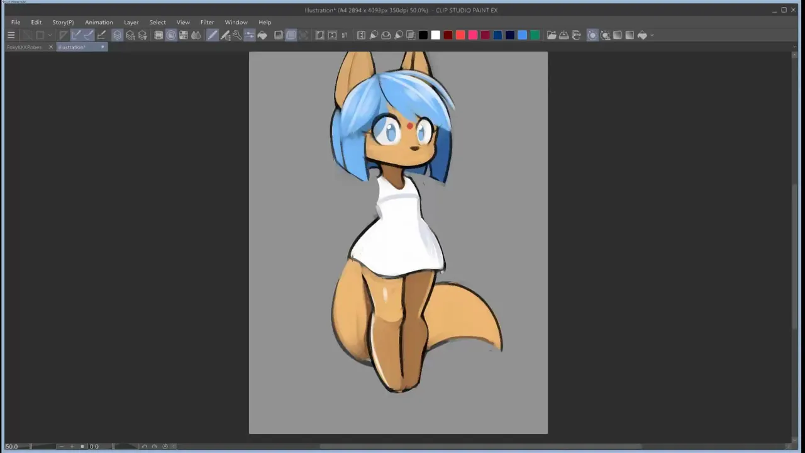This screenshot has width=805, height=453.
Task: Open the View menu
Action: [183, 22]
